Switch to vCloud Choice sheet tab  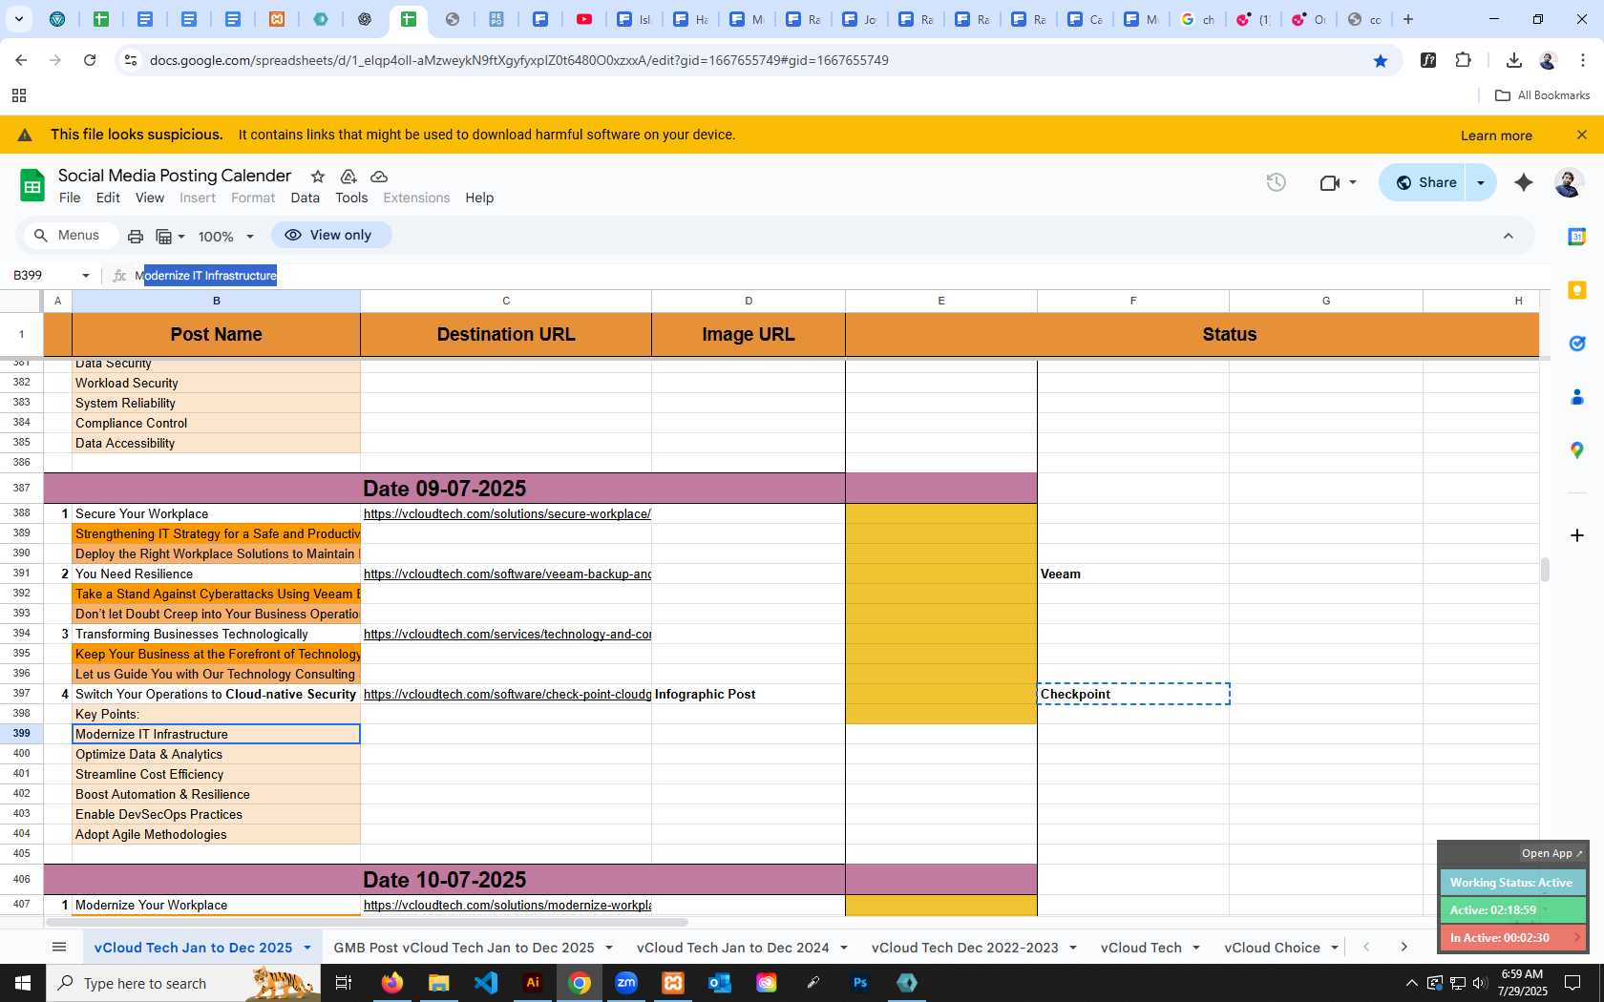click(x=1272, y=948)
